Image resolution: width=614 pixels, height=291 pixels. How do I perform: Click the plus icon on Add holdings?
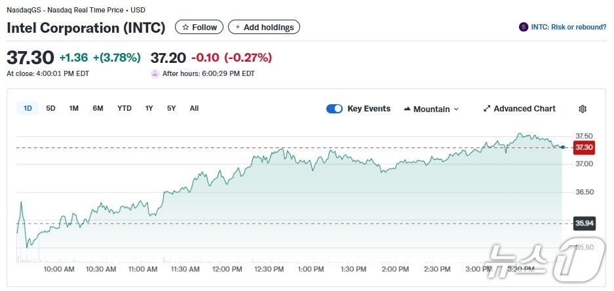[x=238, y=28]
